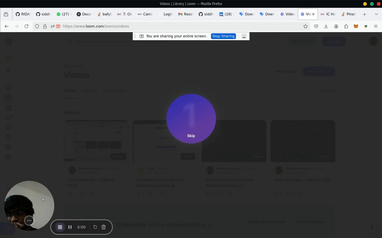Close the active Loom browser tab
The height and width of the screenshot is (238, 382).
coord(313,14)
